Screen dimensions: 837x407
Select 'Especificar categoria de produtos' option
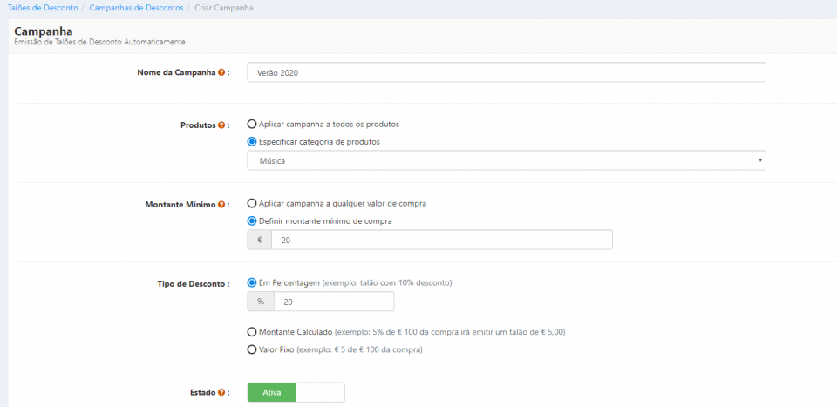[x=252, y=141]
